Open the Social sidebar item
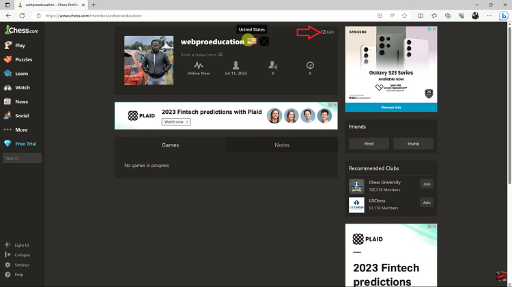512x287 pixels. coord(16,115)
